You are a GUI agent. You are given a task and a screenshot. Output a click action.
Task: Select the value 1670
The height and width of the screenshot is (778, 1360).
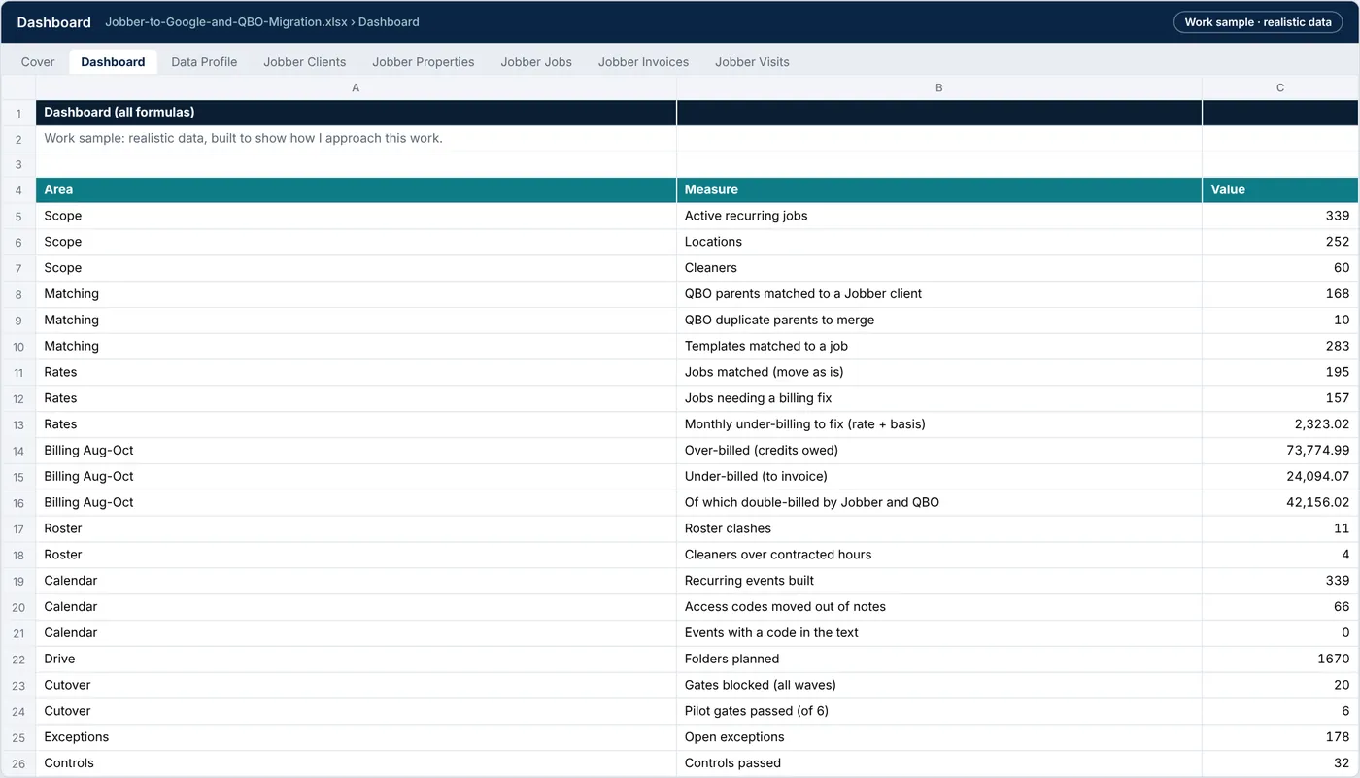pyautogui.click(x=1280, y=659)
